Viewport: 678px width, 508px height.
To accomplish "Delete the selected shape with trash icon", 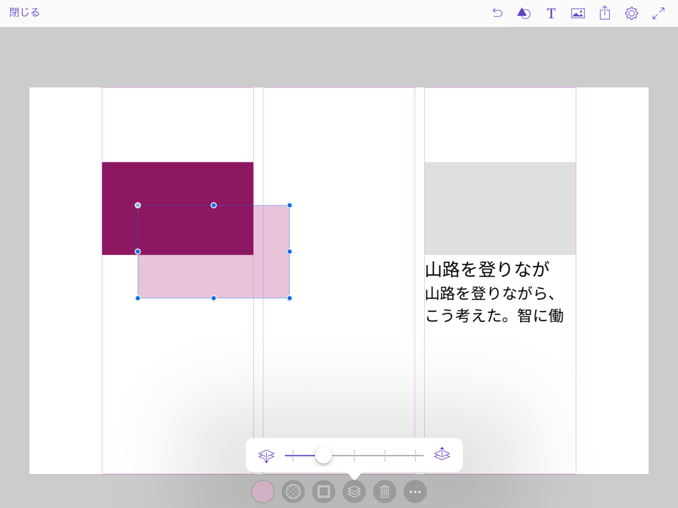I will pos(385,492).
